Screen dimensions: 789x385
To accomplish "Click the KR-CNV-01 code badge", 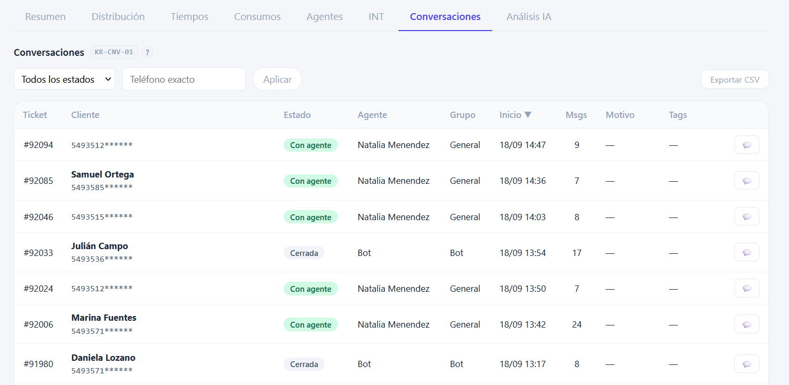I will [x=114, y=52].
